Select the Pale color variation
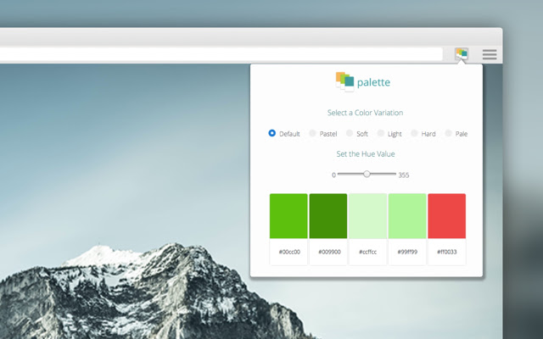This screenshot has height=339, width=543. coord(448,133)
